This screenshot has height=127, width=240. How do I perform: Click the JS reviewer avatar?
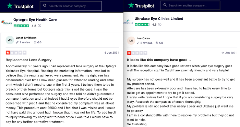pyautogui.click(x=10, y=40)
